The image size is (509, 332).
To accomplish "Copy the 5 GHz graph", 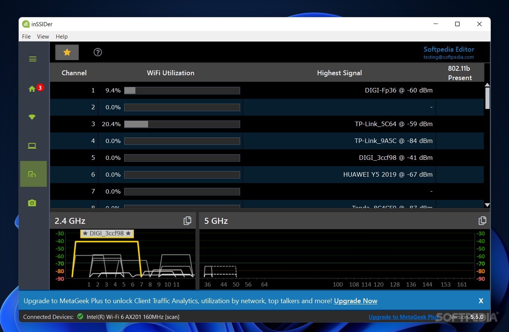I will (x=482, y=221).
